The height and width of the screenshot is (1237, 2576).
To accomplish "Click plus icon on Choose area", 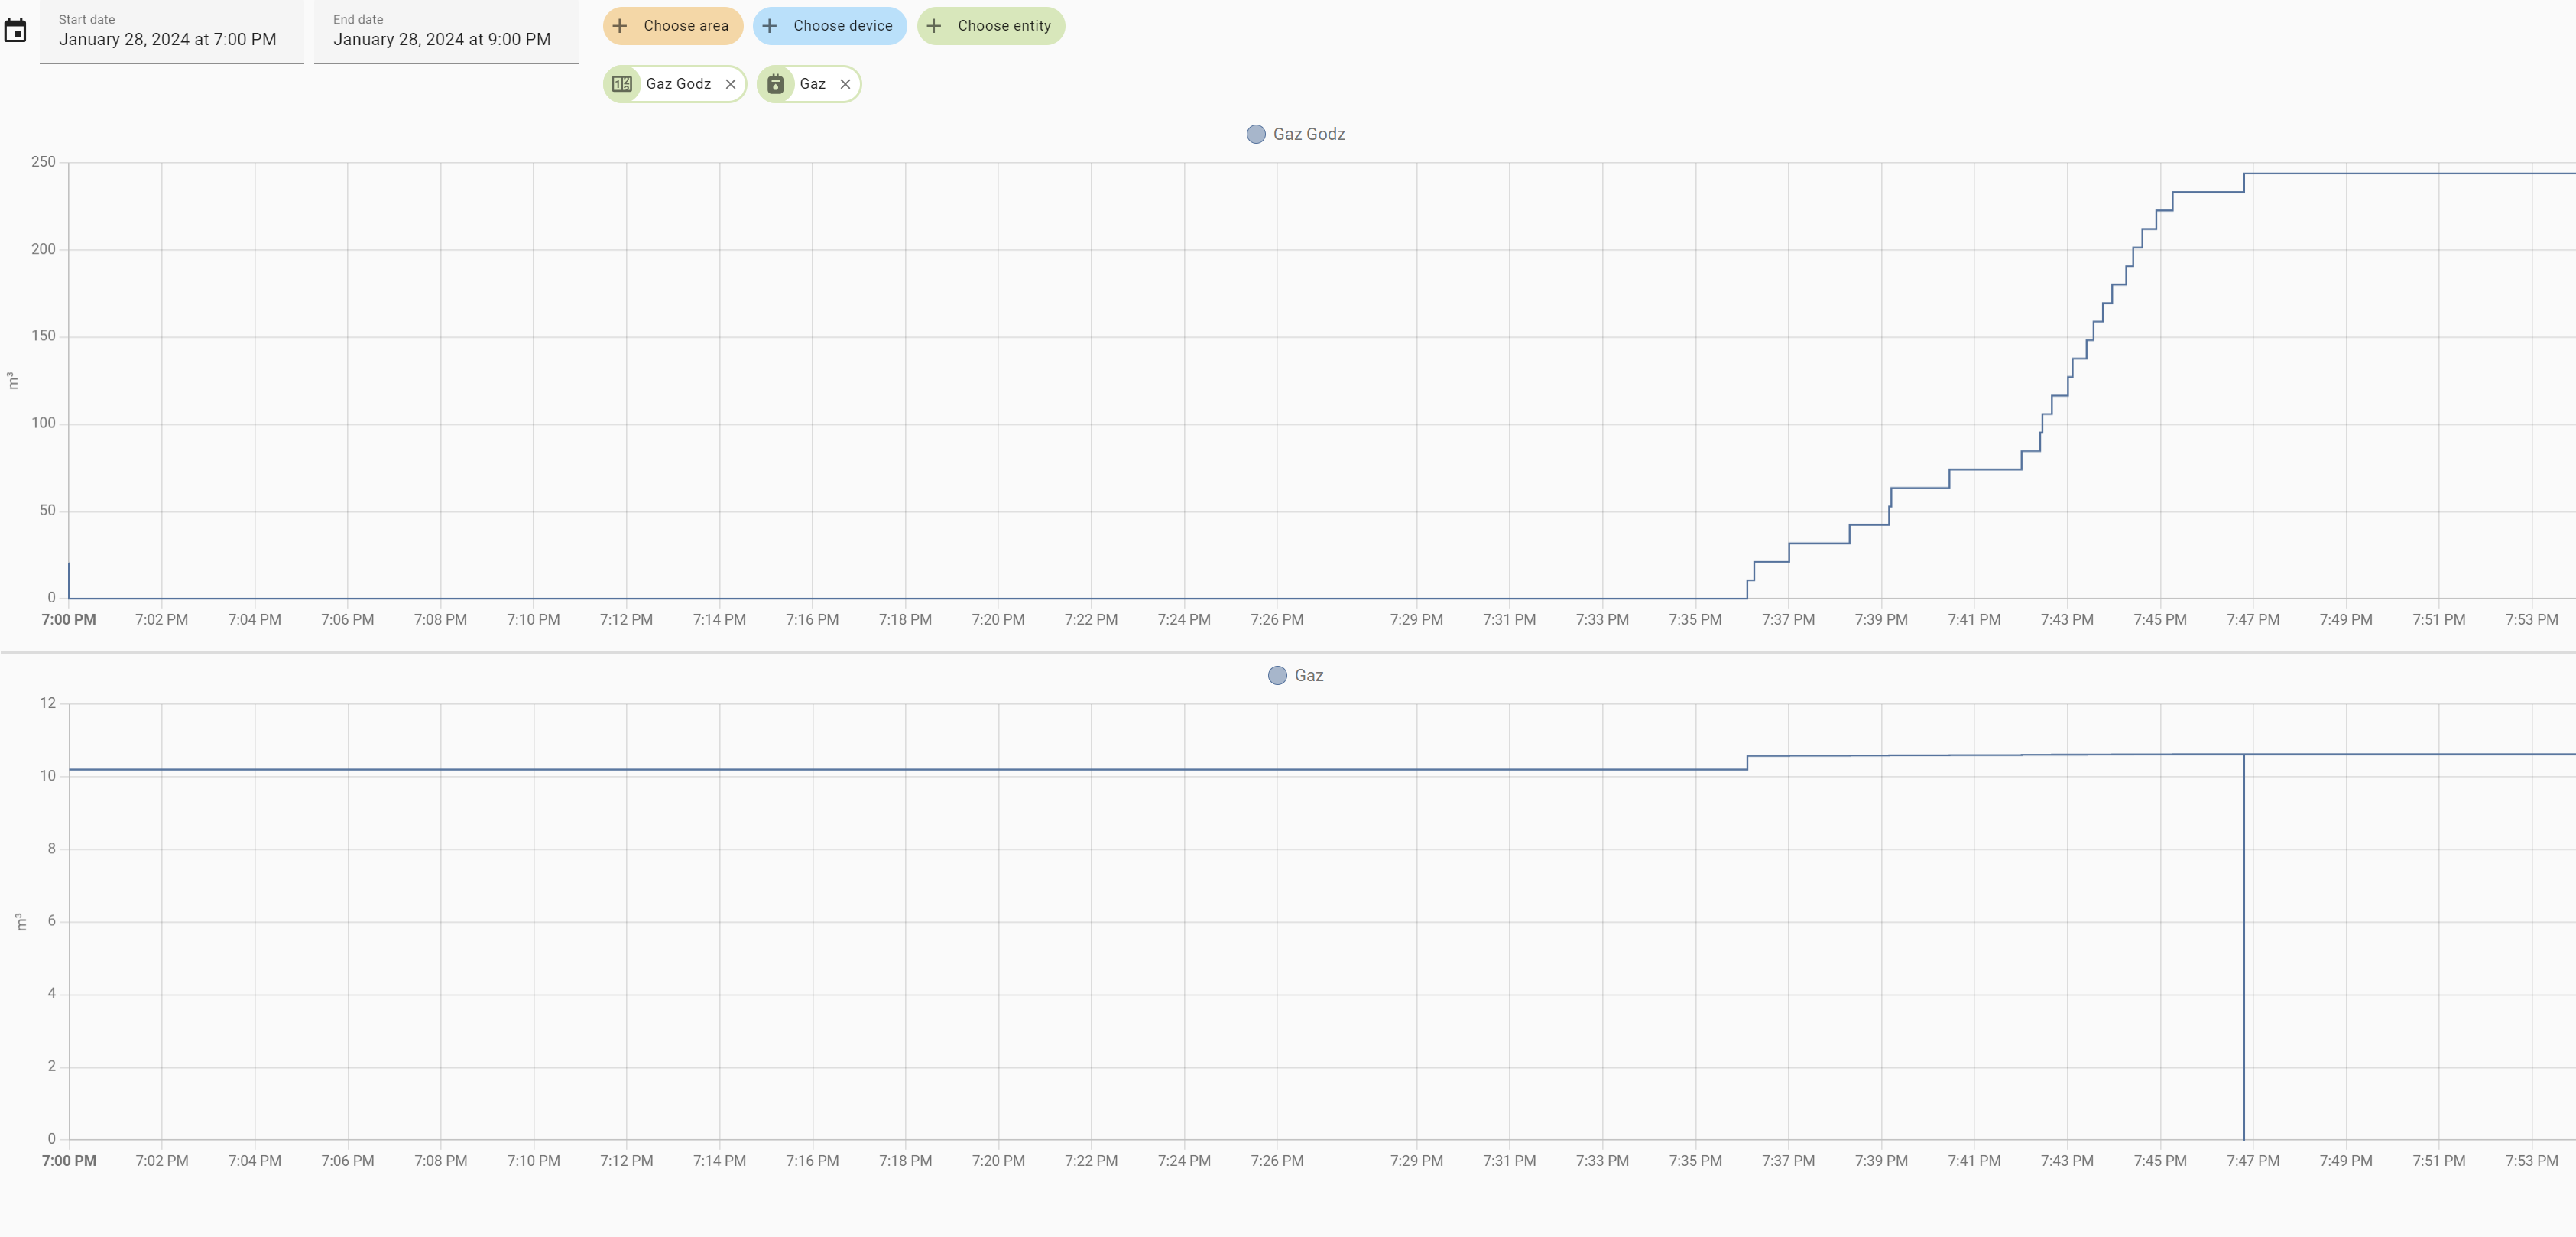I will click(620, 26).
